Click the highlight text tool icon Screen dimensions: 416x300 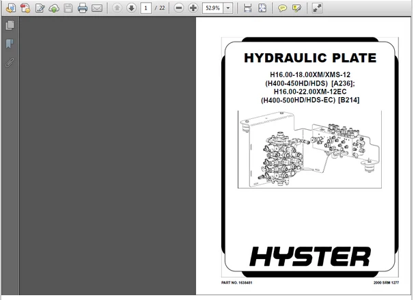tap(296, 8)
